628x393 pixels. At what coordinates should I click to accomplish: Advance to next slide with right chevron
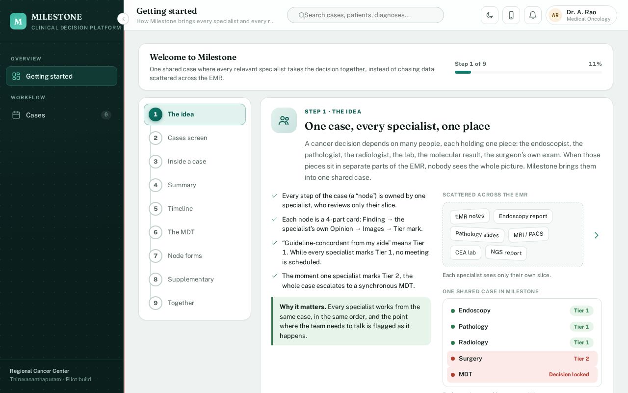[x=597, y=235]
